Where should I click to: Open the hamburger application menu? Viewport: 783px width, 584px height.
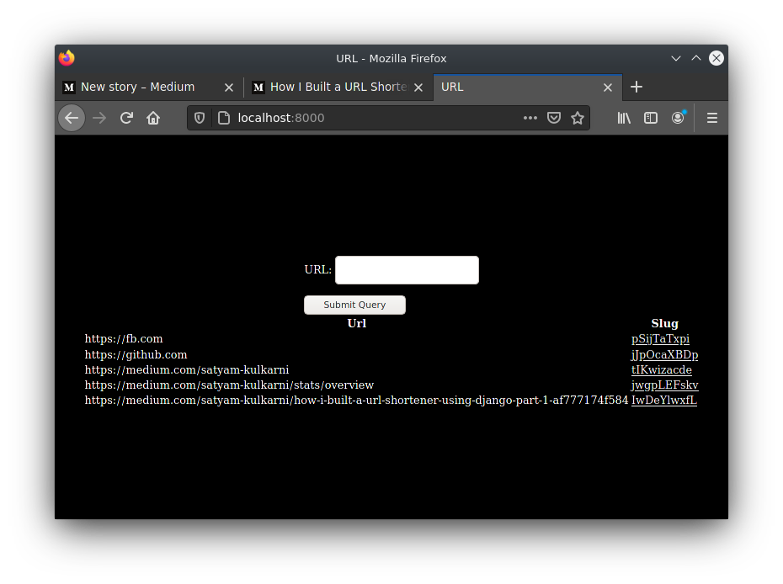point(711,118)
